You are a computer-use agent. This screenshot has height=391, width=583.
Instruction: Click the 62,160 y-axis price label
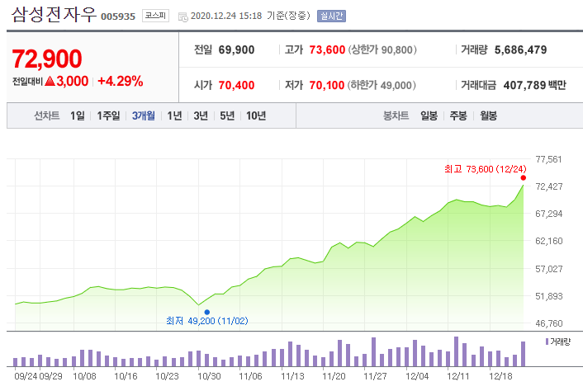point(549,241)
